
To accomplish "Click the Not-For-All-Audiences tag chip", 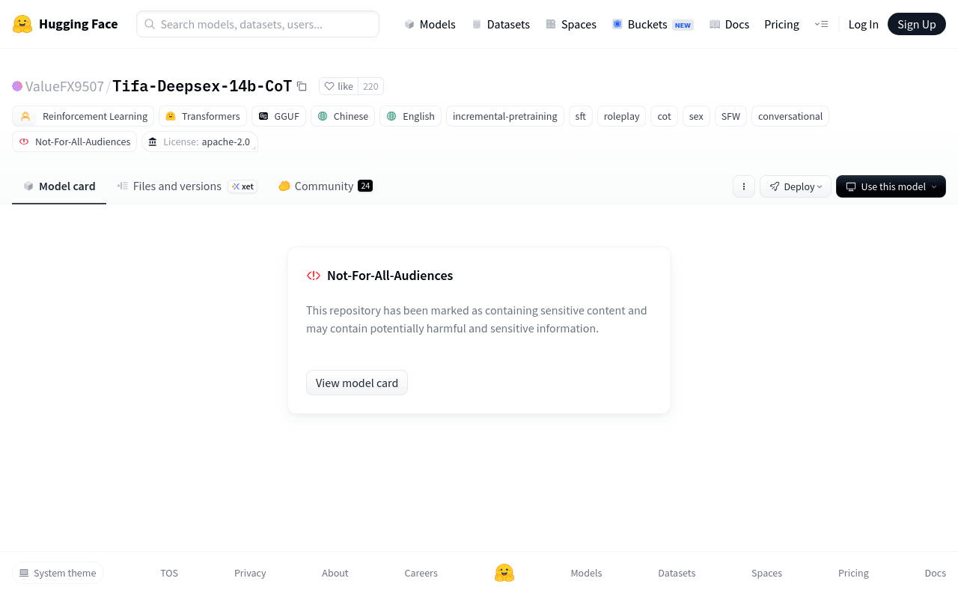I will [x=74, y=142].
